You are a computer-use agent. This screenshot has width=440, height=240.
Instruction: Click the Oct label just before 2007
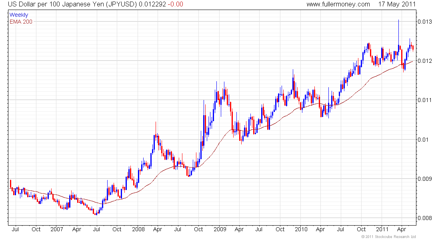click(36, 229)
